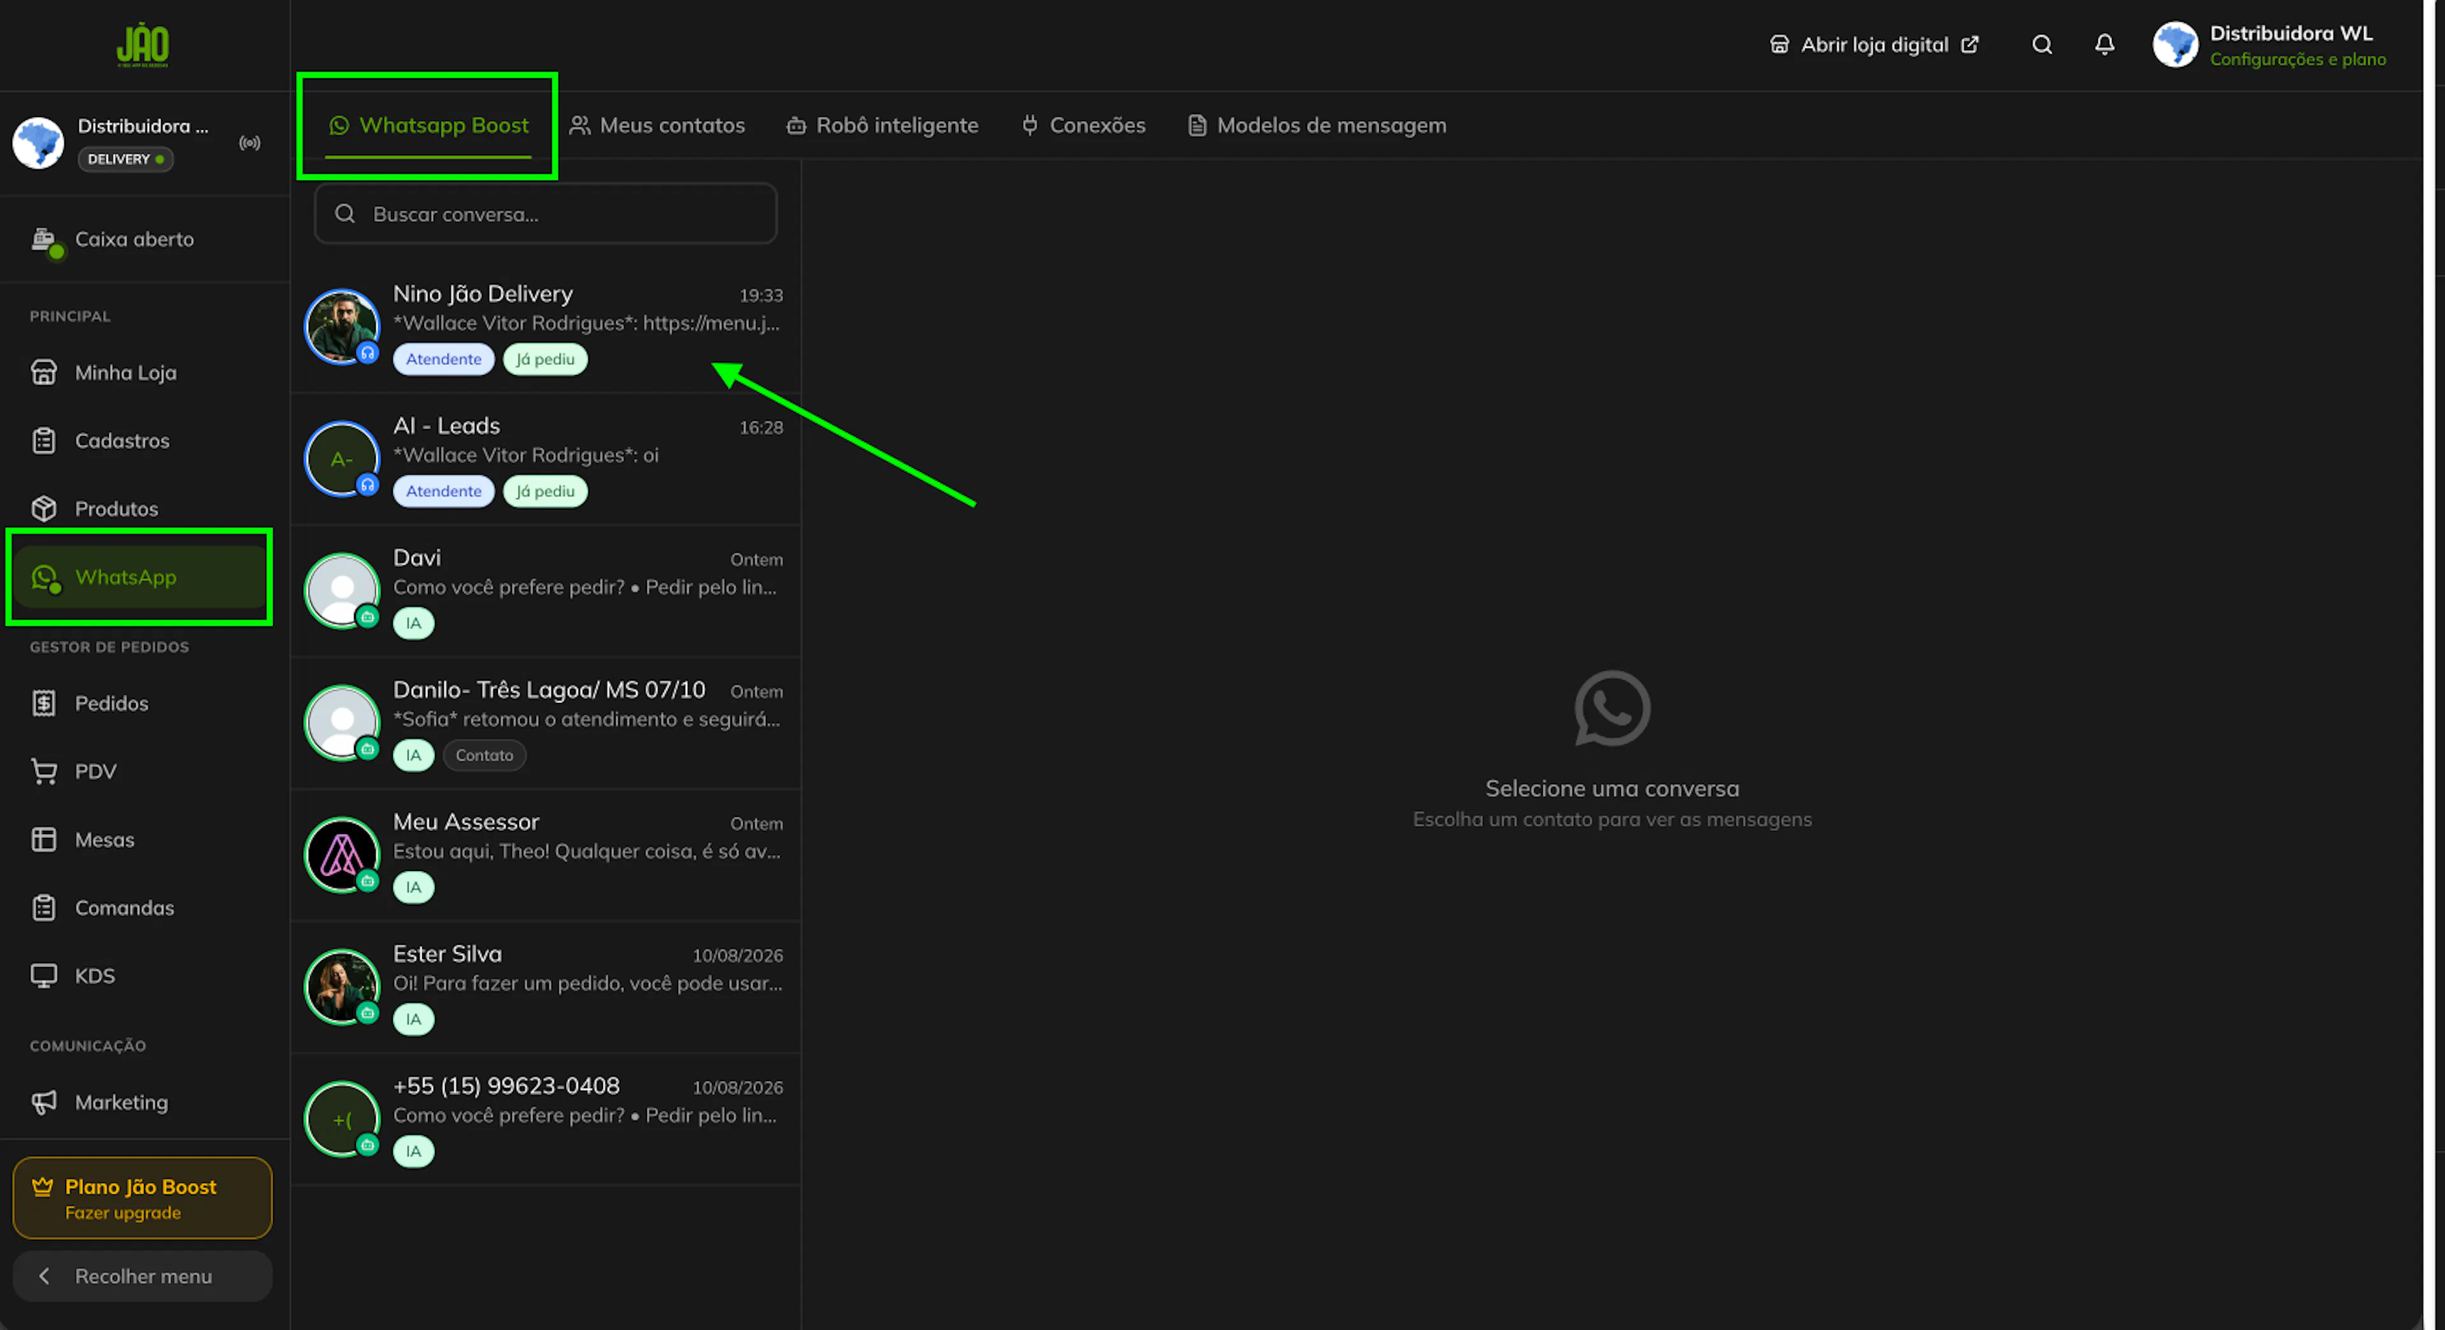Click the sidebar store avatar for Distribuidora
The height and width of the screenshot is (1330, 2445).
pos(38,143)
